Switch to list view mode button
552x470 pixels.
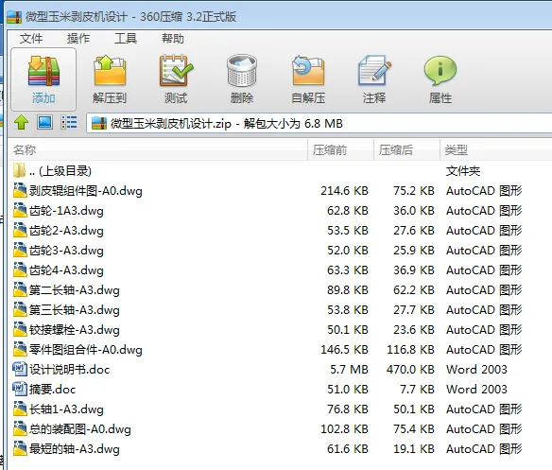click(69, 122)
